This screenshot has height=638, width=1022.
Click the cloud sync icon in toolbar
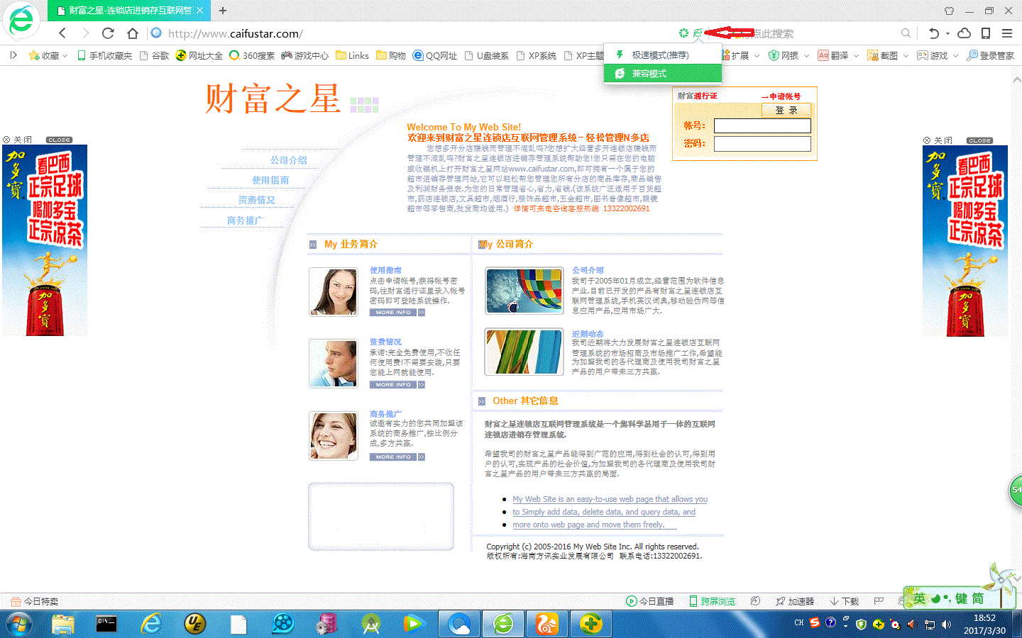point(964,33)
